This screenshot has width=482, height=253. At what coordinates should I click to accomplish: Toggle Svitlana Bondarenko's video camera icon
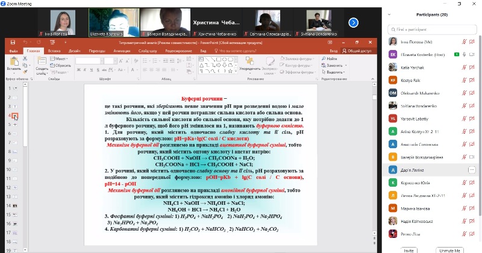pos(473,105)
